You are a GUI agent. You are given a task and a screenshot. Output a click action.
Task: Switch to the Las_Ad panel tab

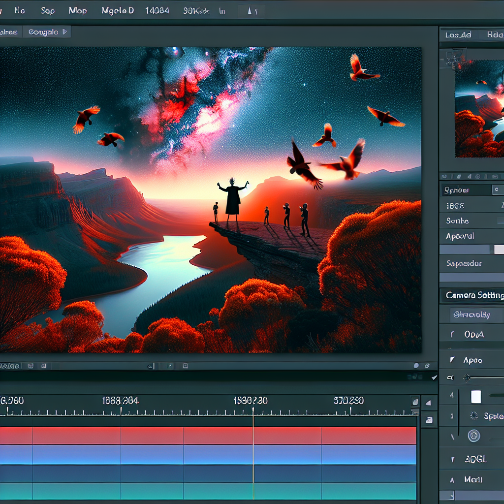458,35
